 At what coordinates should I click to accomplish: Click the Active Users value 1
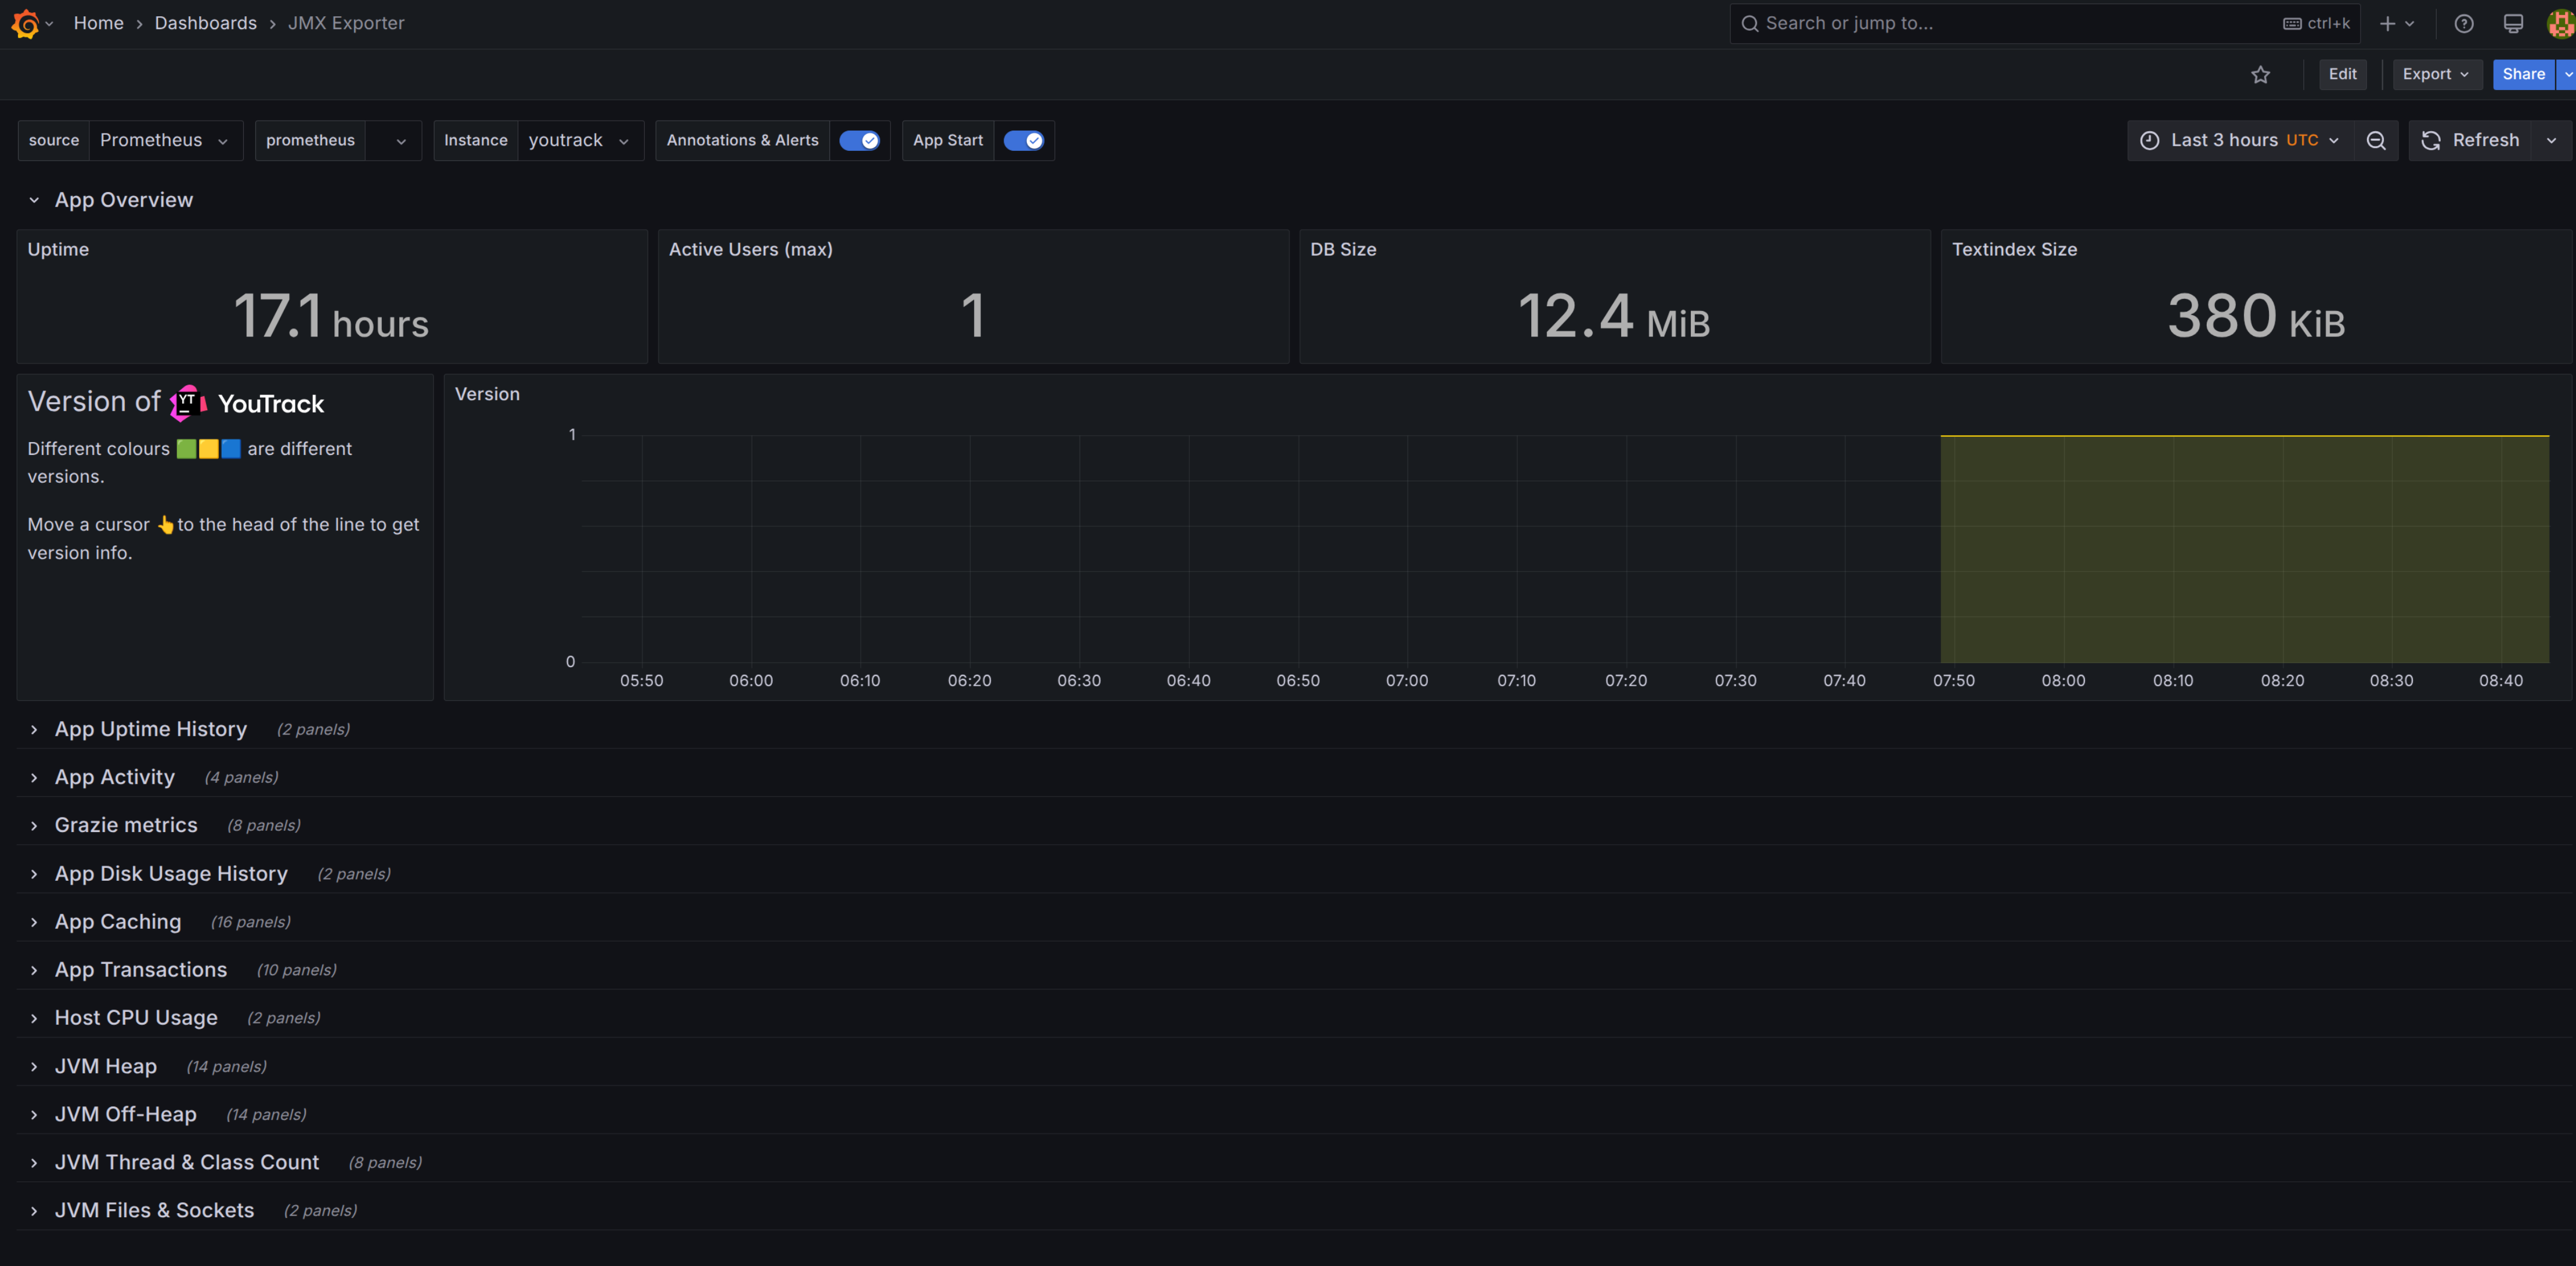(973, 316)
